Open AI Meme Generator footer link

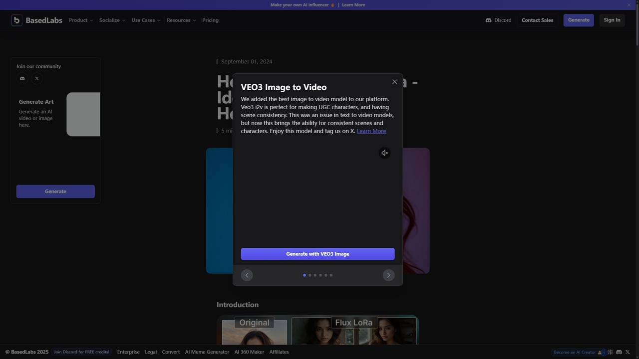[207, 352]
